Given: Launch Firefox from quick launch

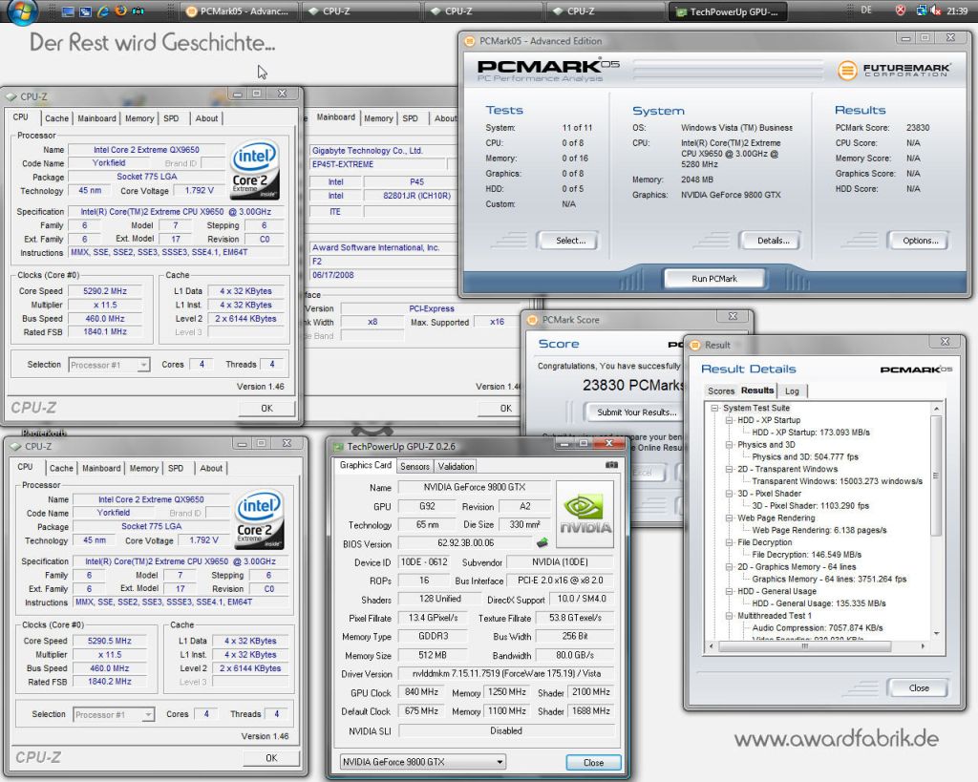Looking at the screenshot, I should 121,11.
